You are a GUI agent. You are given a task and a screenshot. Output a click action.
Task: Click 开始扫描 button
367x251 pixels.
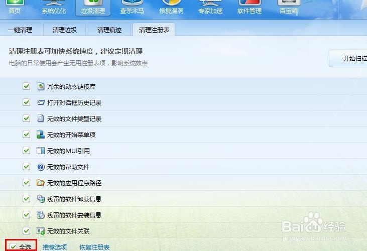[348, 58]
